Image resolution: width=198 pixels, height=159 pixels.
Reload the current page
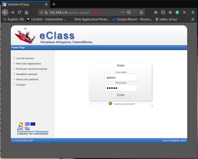pyautogui.click(x=19, y=12)
